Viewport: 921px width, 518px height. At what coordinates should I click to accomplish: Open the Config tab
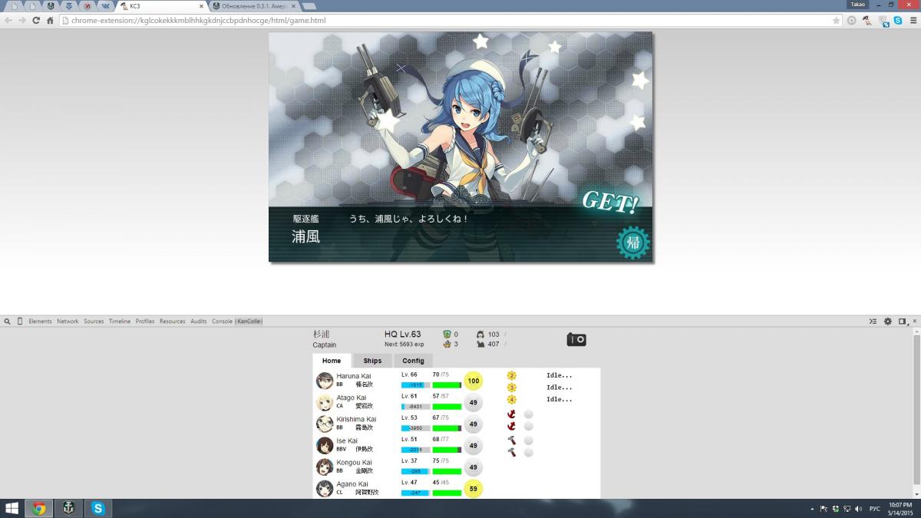coord(413,361)
